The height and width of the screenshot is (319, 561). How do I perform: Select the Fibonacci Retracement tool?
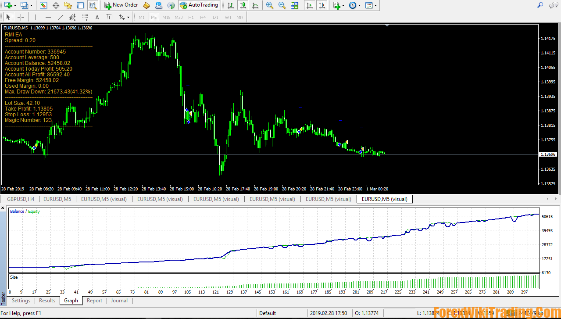pyautogui.click(x=85, y=17)
